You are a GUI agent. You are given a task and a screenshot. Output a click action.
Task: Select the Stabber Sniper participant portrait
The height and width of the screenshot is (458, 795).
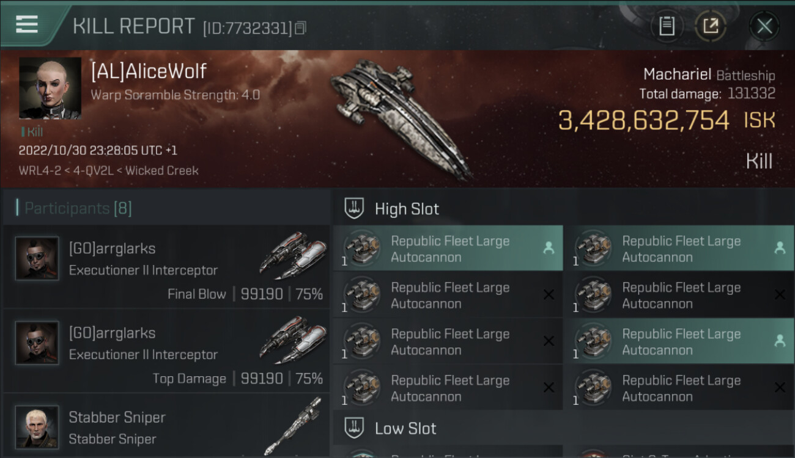pyautogui.click(x=37, y=427)
